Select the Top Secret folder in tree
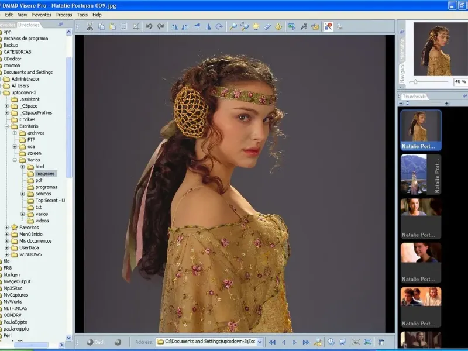This screenshot has width=468, height=351. tap(50, 201)
